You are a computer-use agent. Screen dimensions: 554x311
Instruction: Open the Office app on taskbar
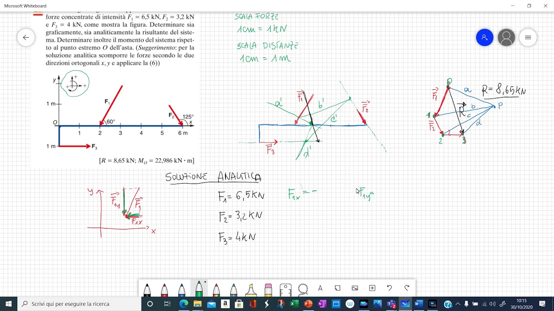pos(253,304)
